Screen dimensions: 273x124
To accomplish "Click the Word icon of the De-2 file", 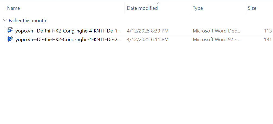I will coord(10,40).
